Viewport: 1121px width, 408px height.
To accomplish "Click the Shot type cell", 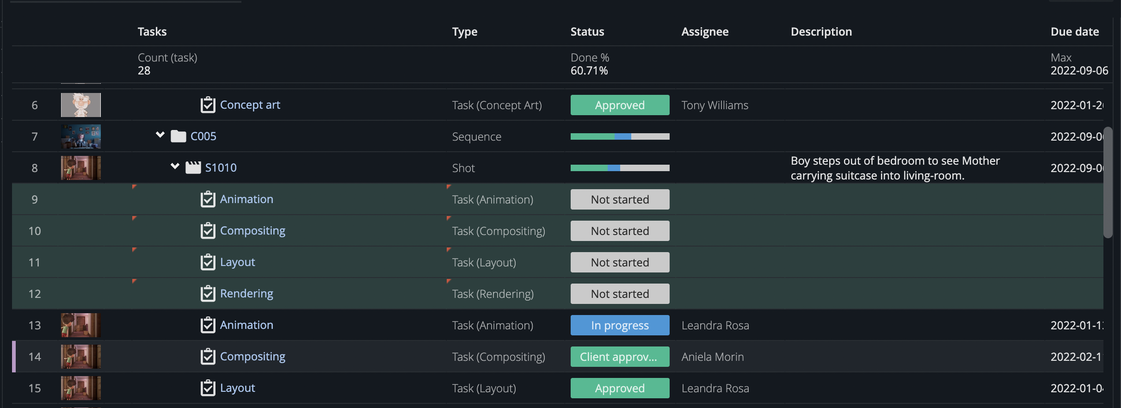I will (463, 168).
